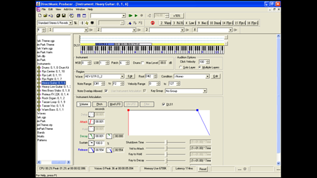The height and width of the screenshot is (178, 317).
Task: Click the Warm Bass instrument icon in the tree
Action: click(39, 109)
